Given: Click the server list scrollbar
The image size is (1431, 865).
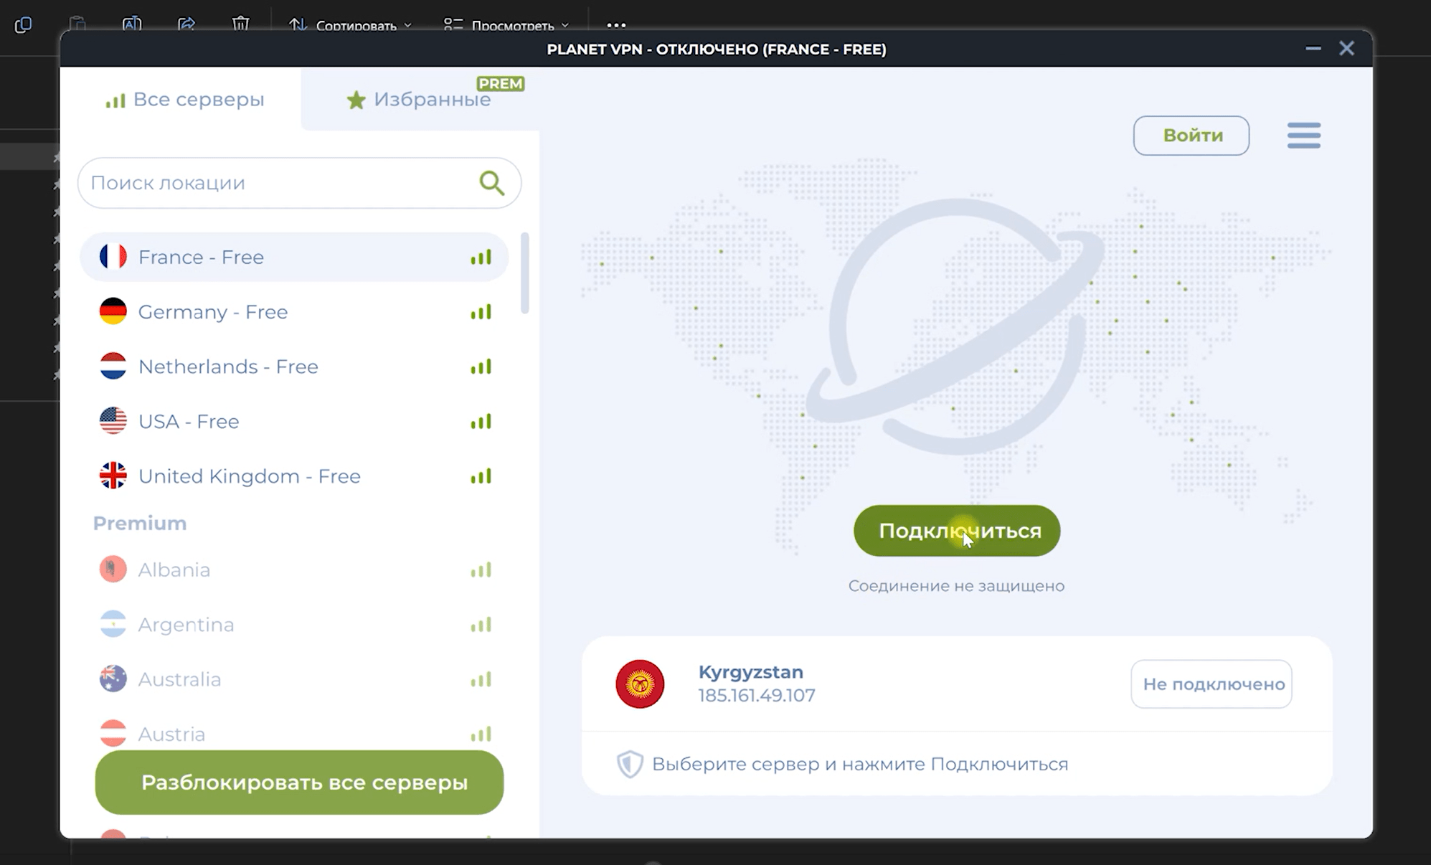Looking at the screenshot, I should [x=525, y=273].
